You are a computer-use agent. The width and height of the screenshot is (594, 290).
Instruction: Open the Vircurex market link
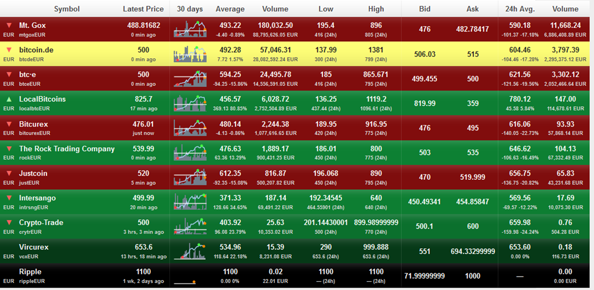pos(34,247)
